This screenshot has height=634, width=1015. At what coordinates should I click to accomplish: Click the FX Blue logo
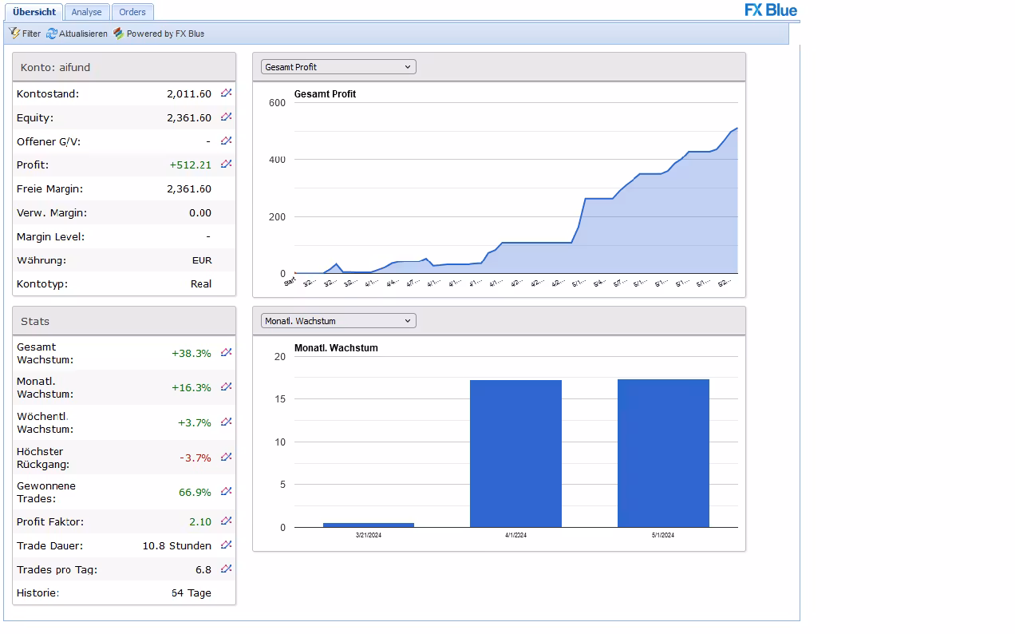click(770, 10)
